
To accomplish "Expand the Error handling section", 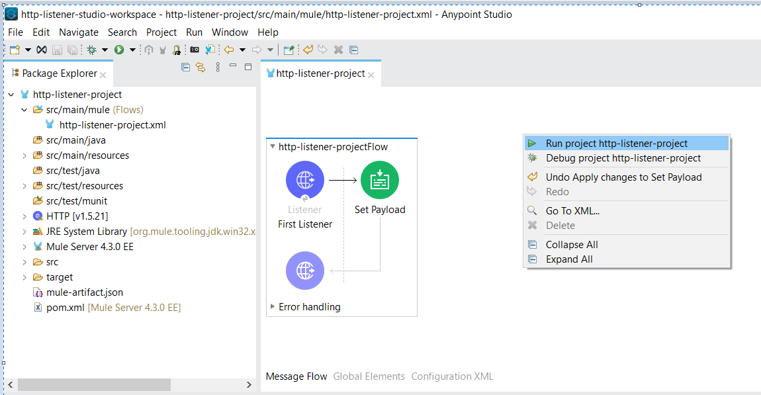I will tap(273, 307).
